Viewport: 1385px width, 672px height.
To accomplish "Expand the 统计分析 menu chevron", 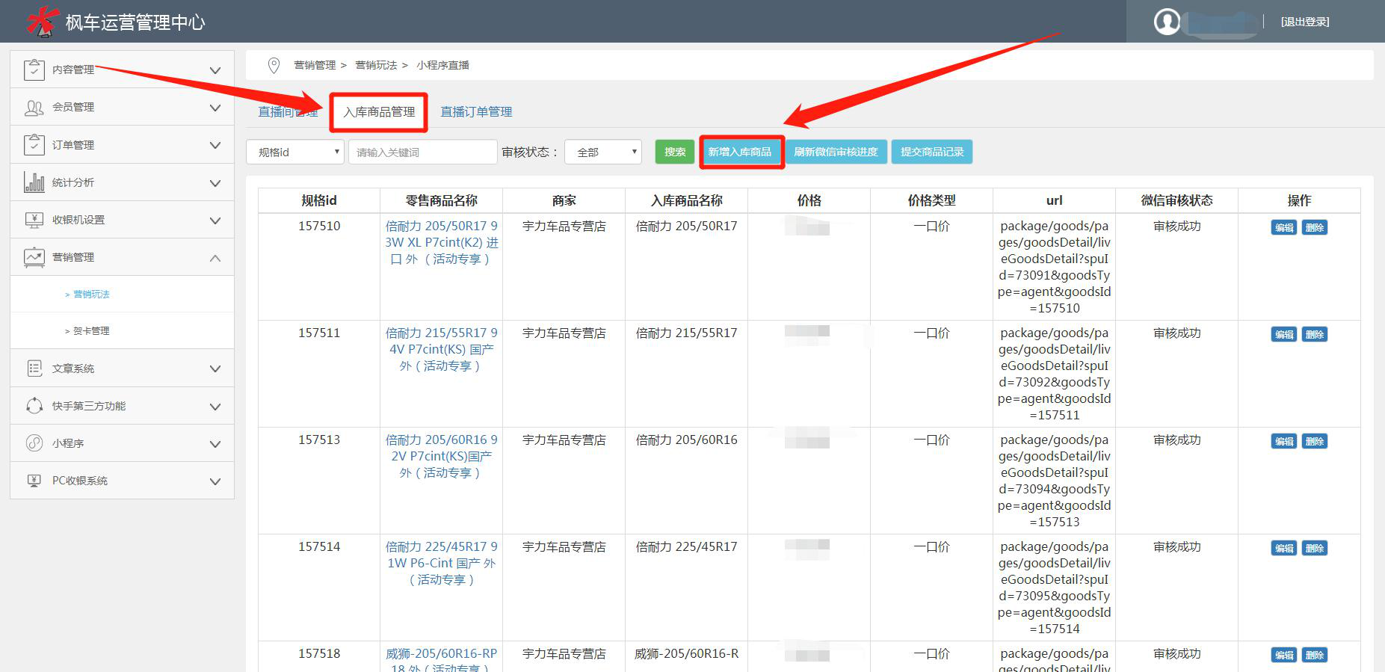I will point(215,183).
